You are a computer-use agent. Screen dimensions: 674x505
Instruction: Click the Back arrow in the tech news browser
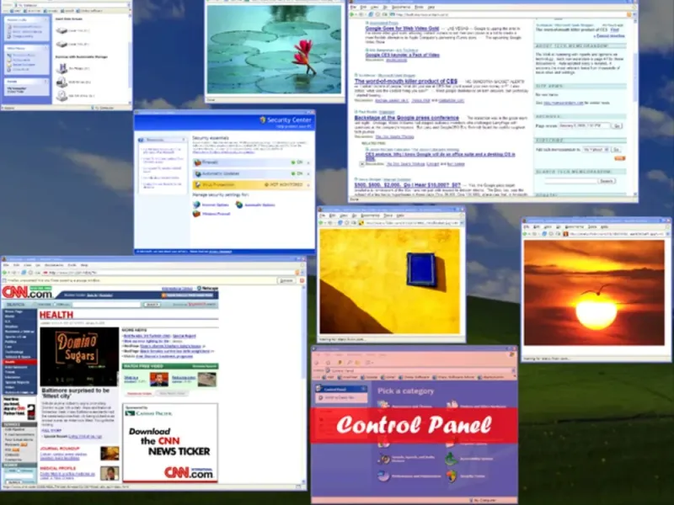[352, 14]
